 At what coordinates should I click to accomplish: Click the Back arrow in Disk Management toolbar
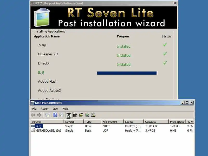[x=33, y=115]
